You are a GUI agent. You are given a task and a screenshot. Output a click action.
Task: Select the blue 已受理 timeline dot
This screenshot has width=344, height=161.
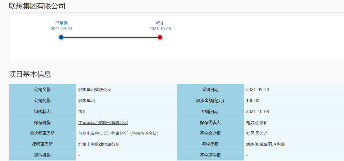61,37
